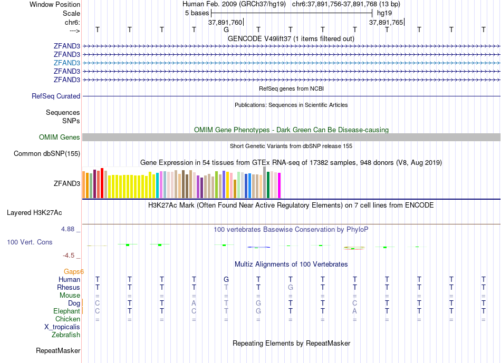Click the -4.5 PhyloP lower scale value
The width and height of the screenshot is (501, 363).
(x=69, y=256)
